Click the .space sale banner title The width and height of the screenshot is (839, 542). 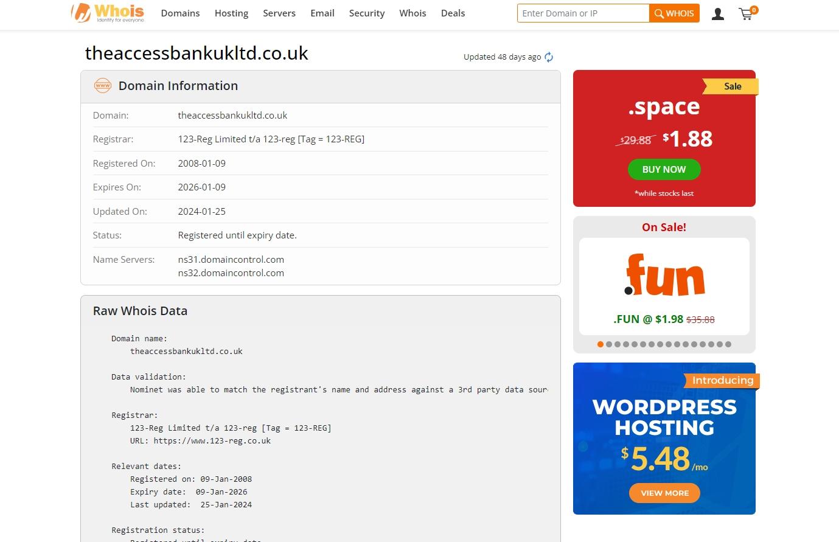(x=664, y=107)
